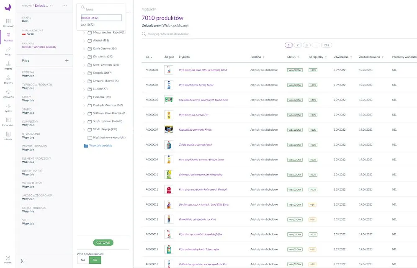Open the Wersja językowa polski selector
Viewport: 417px width, 268px height.
pyautogui.click(x=32, y=32)
